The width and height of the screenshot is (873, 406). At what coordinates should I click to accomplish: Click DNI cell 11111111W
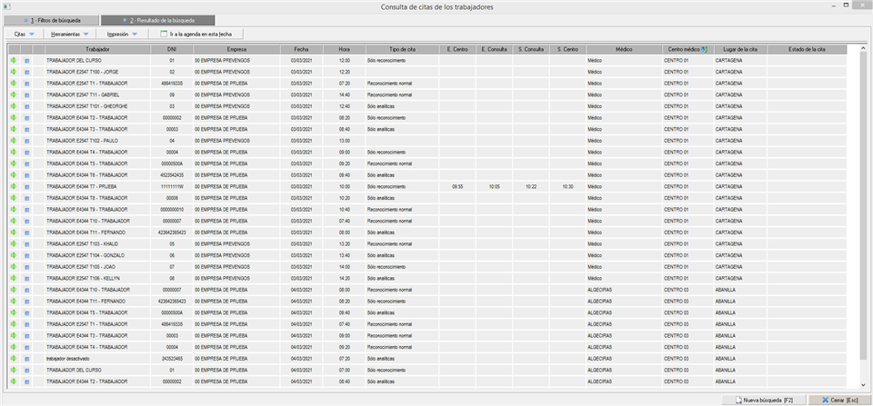pos(172,186)
